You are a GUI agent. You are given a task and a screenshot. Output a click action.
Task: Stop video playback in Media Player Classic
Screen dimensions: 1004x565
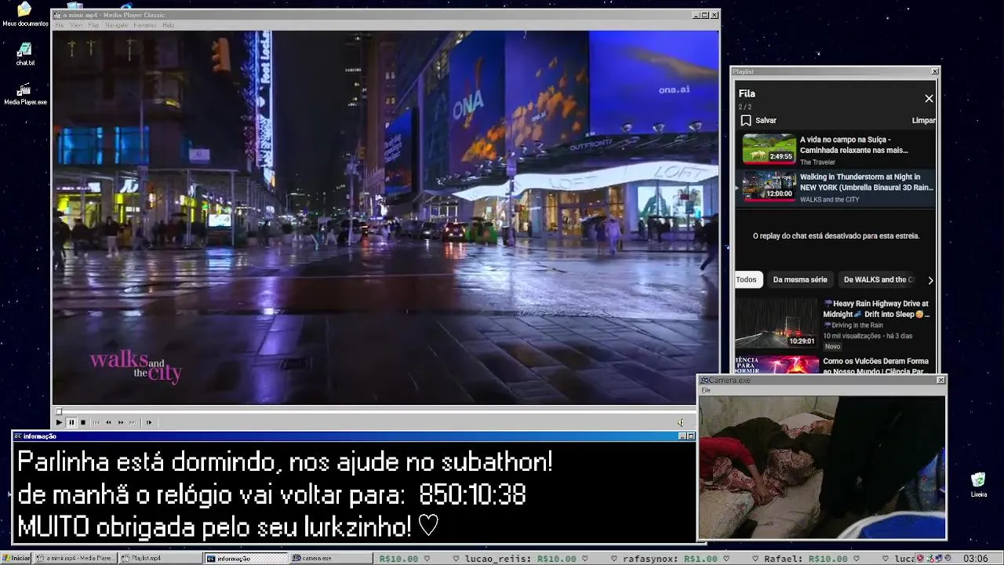(x=83, y=422)
